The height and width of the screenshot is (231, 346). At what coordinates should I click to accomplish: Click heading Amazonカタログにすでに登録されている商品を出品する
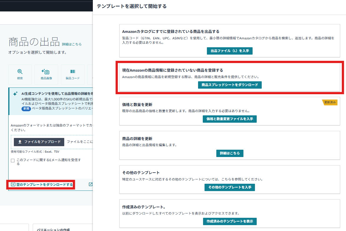[x=171, y=32]
